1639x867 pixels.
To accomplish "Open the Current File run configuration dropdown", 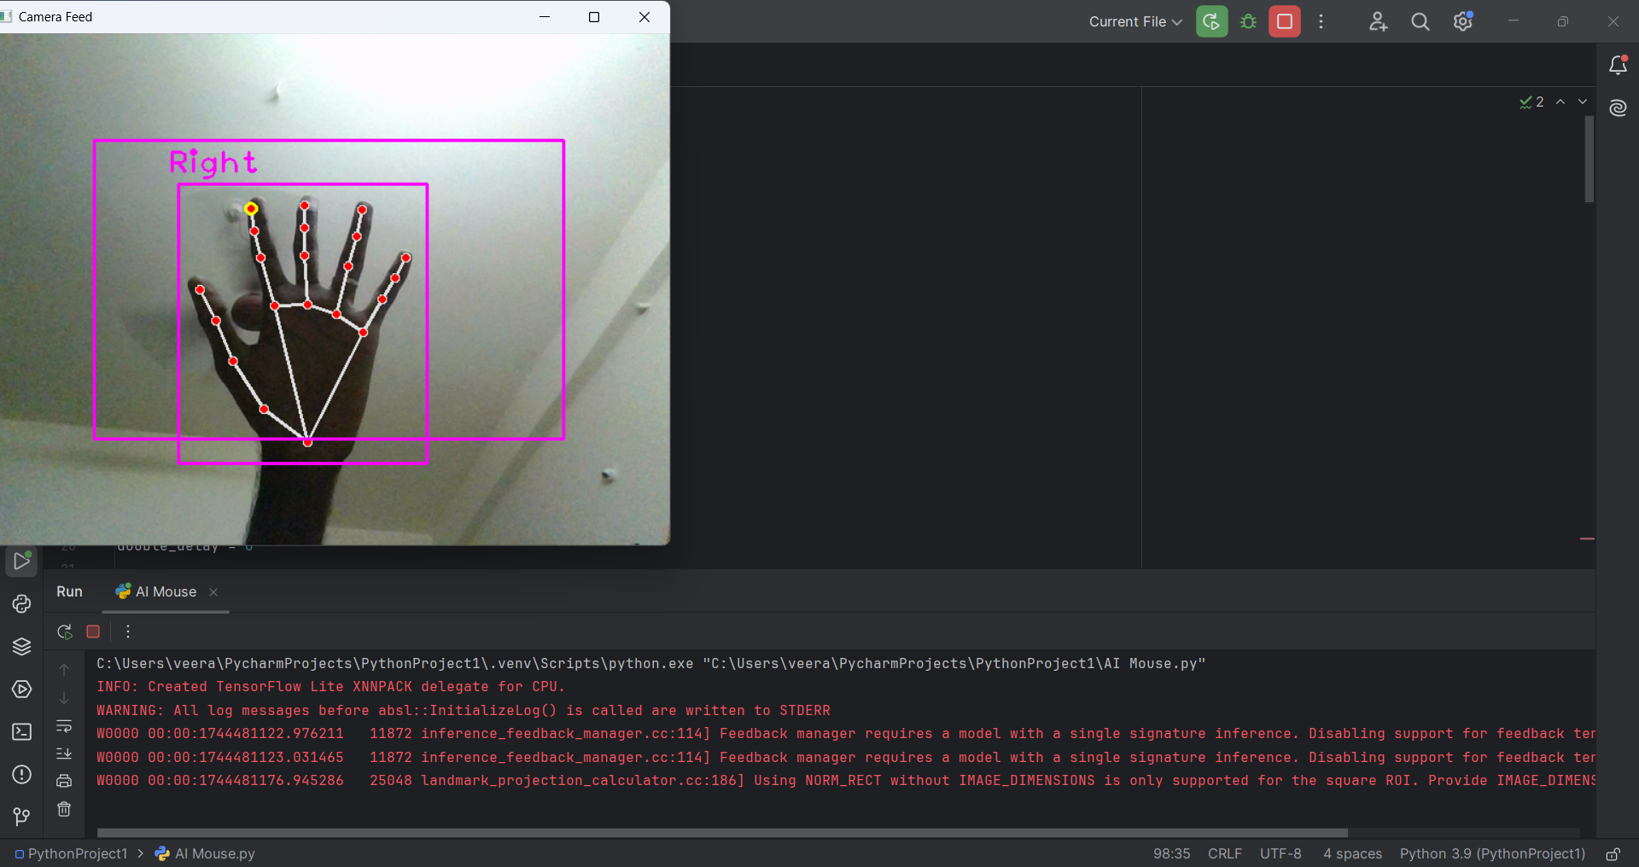I will tap(1135, 21).
